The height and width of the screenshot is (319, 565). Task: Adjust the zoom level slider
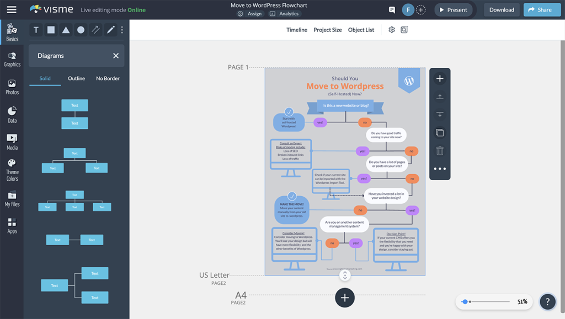click(465, 302)
